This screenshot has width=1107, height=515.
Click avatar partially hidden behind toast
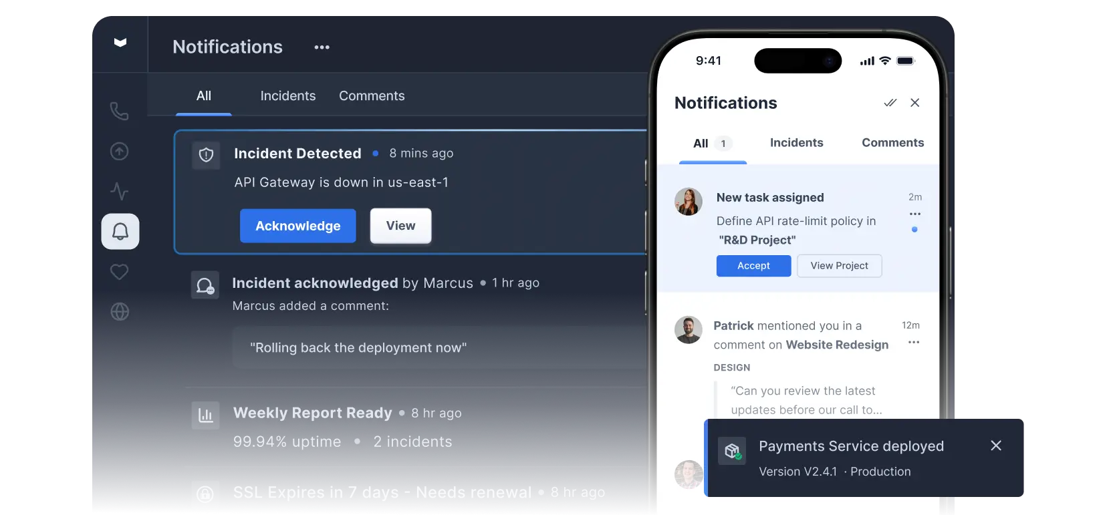click(689, 474)
